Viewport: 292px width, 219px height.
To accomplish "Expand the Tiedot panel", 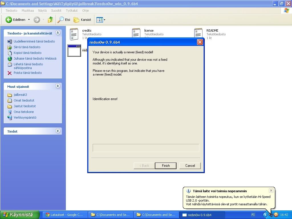I will point(58,131).
